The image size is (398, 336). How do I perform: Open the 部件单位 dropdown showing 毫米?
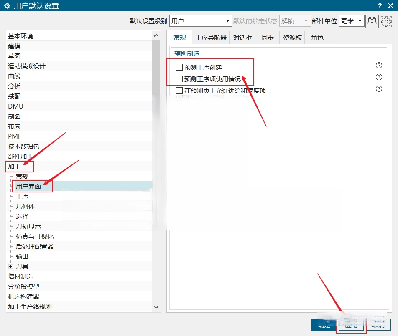pos(352,21)
